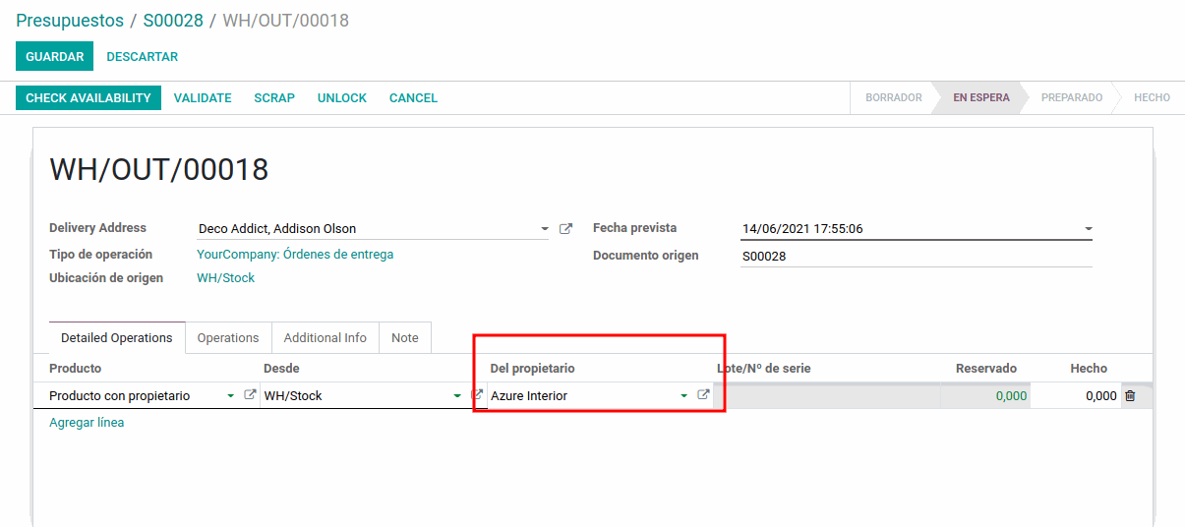This screenshot has height=527, width=1185.
Task: Click the WH/OUT/00018 document title
Action: (159, 169)
